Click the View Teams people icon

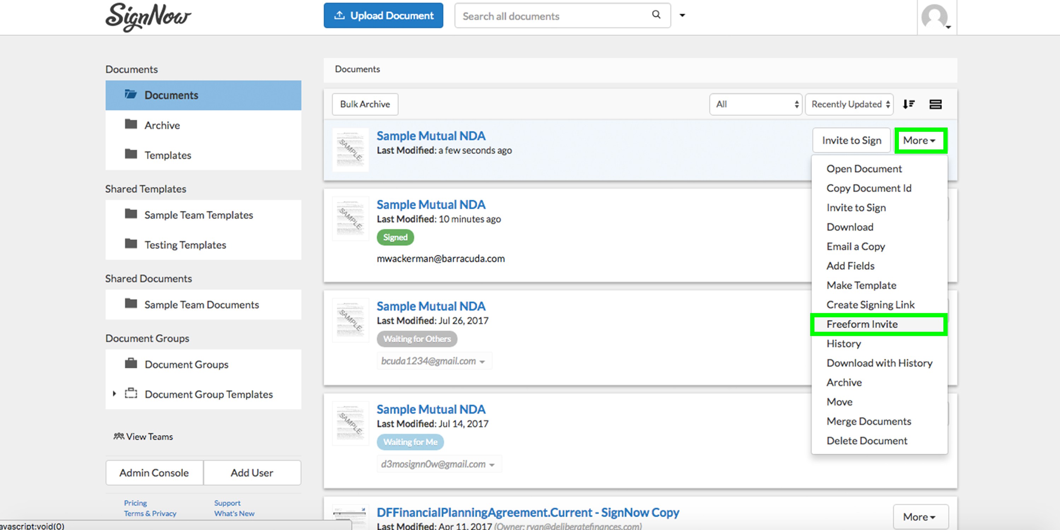[118, 436]
